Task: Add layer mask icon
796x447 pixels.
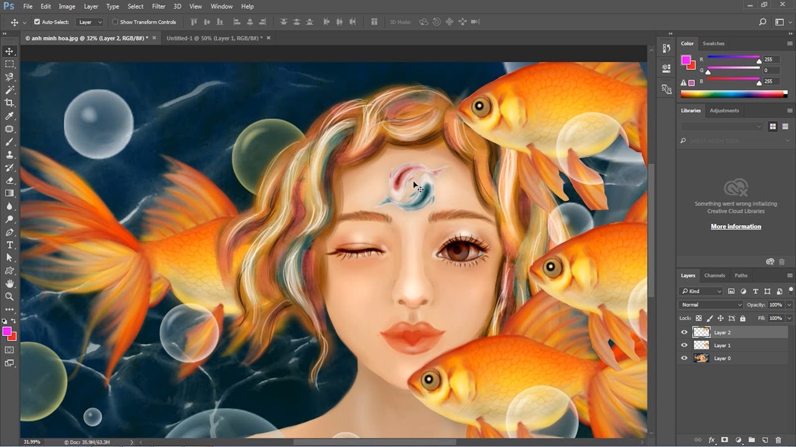Action: click(724, 440)
